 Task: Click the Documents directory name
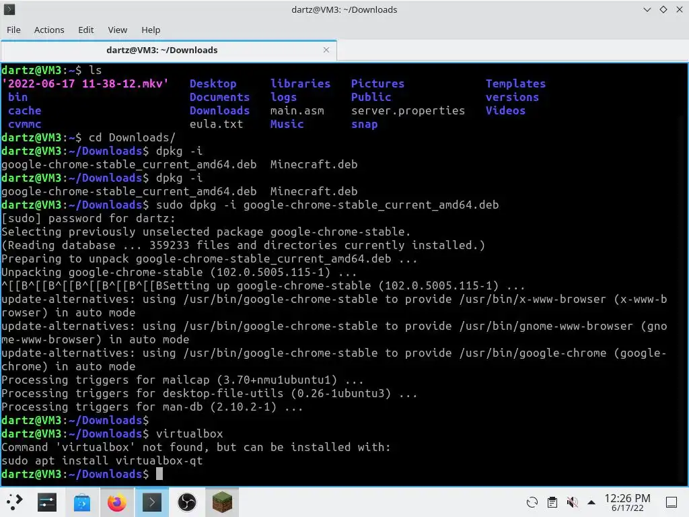tap(219, 97)
